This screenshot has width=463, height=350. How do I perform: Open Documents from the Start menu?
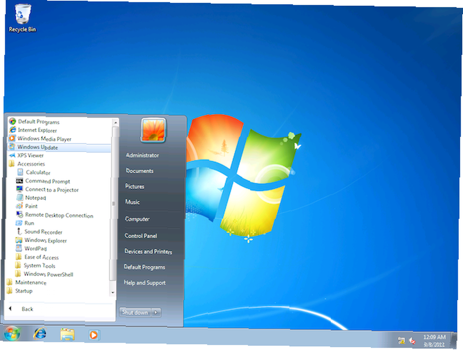[x=140, y=171]
